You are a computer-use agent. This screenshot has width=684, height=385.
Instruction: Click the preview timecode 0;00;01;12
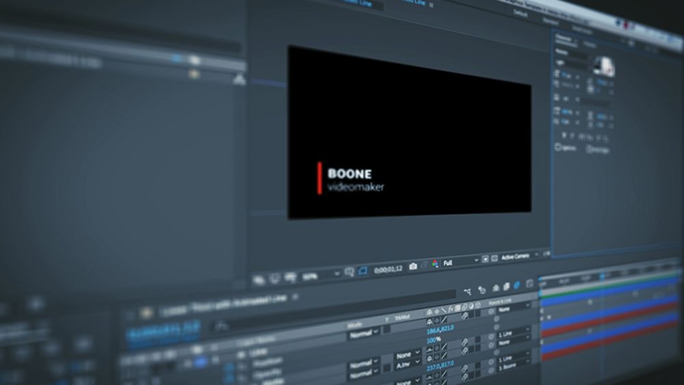(389, 269)
